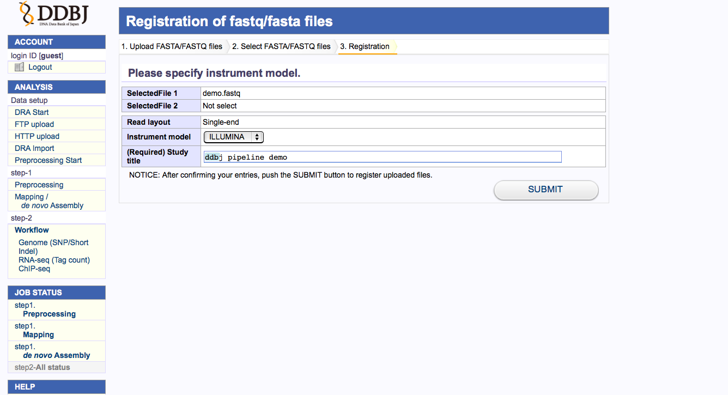The height and width of the screenshot is (395, 728).
Task: Open step-1 Preprocessing link
Action: tap(39, 185)
